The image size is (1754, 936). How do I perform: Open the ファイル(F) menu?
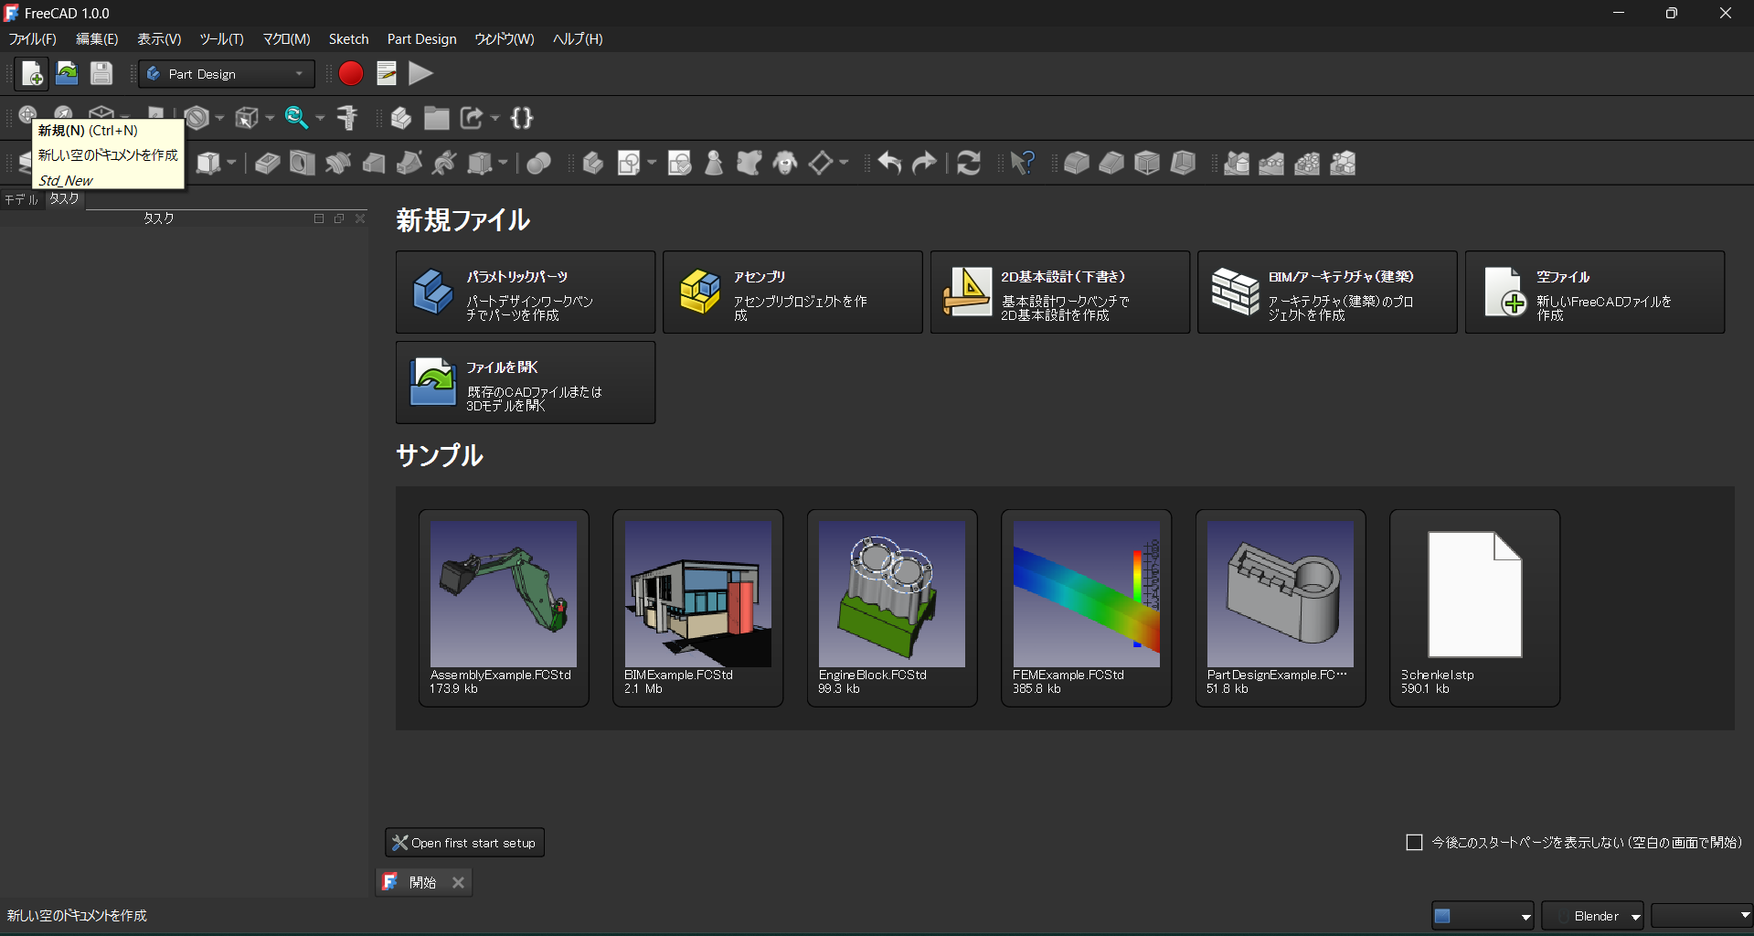(33, 39)
